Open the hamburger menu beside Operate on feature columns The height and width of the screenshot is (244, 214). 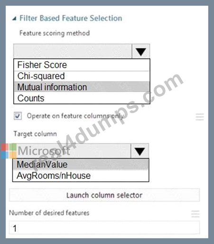pos(200,117)
